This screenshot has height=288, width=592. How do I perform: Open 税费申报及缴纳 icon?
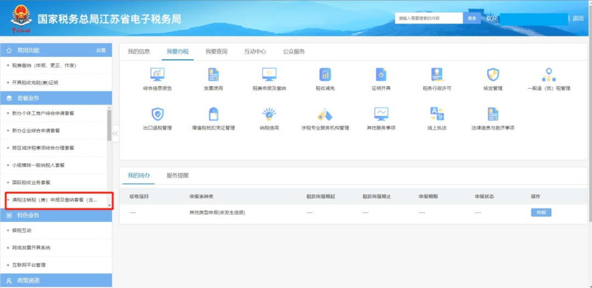pyautogui.click(x=269, y=74)
